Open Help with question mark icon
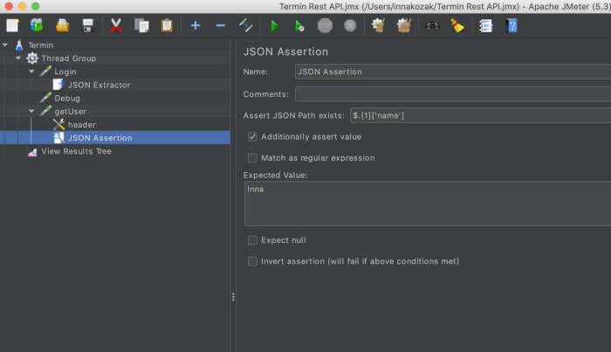The height and width of the screenshot is (352, 611). click(x=511, y=25)
